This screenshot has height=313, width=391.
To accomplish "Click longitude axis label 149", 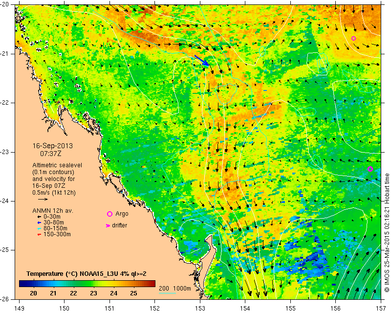I will coord(20,309).
